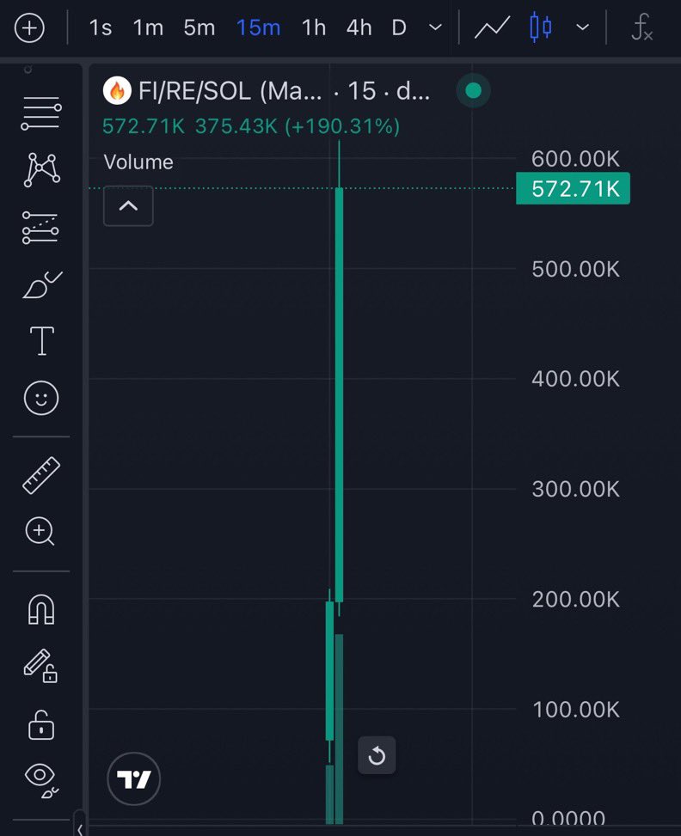Open the indicators fx menu

(641, 27)
